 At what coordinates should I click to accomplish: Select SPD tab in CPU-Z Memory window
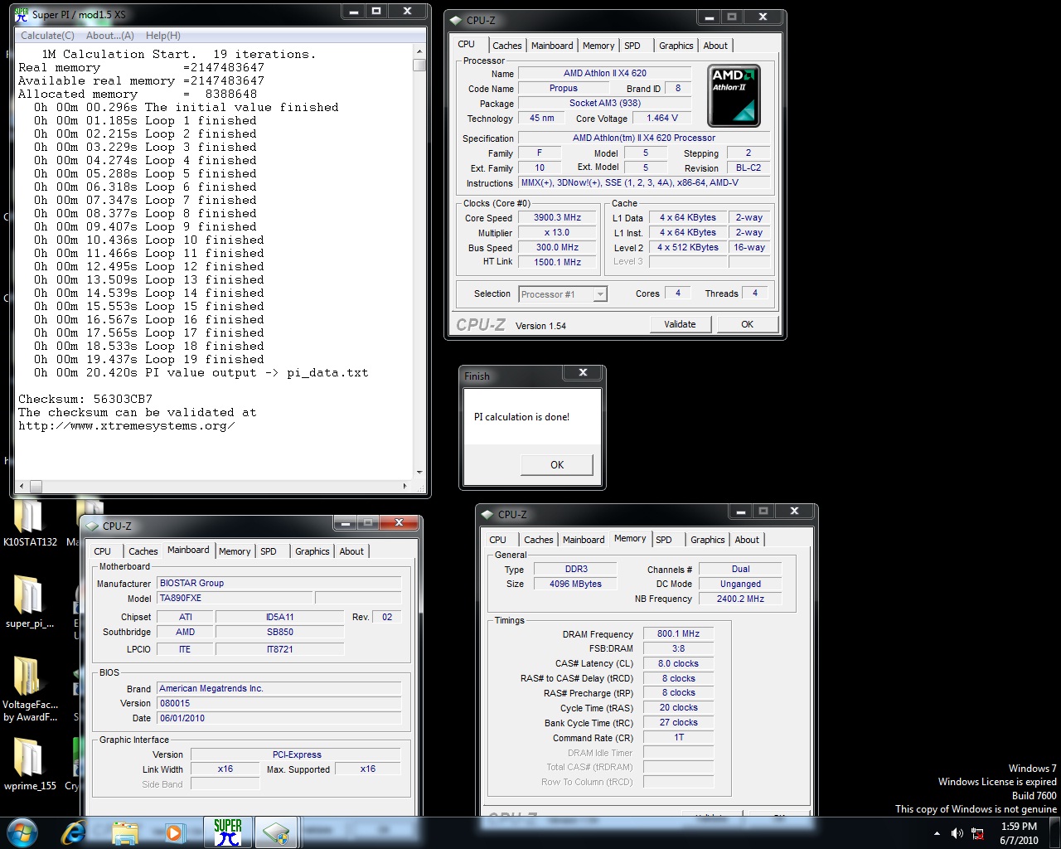(664, 540)
